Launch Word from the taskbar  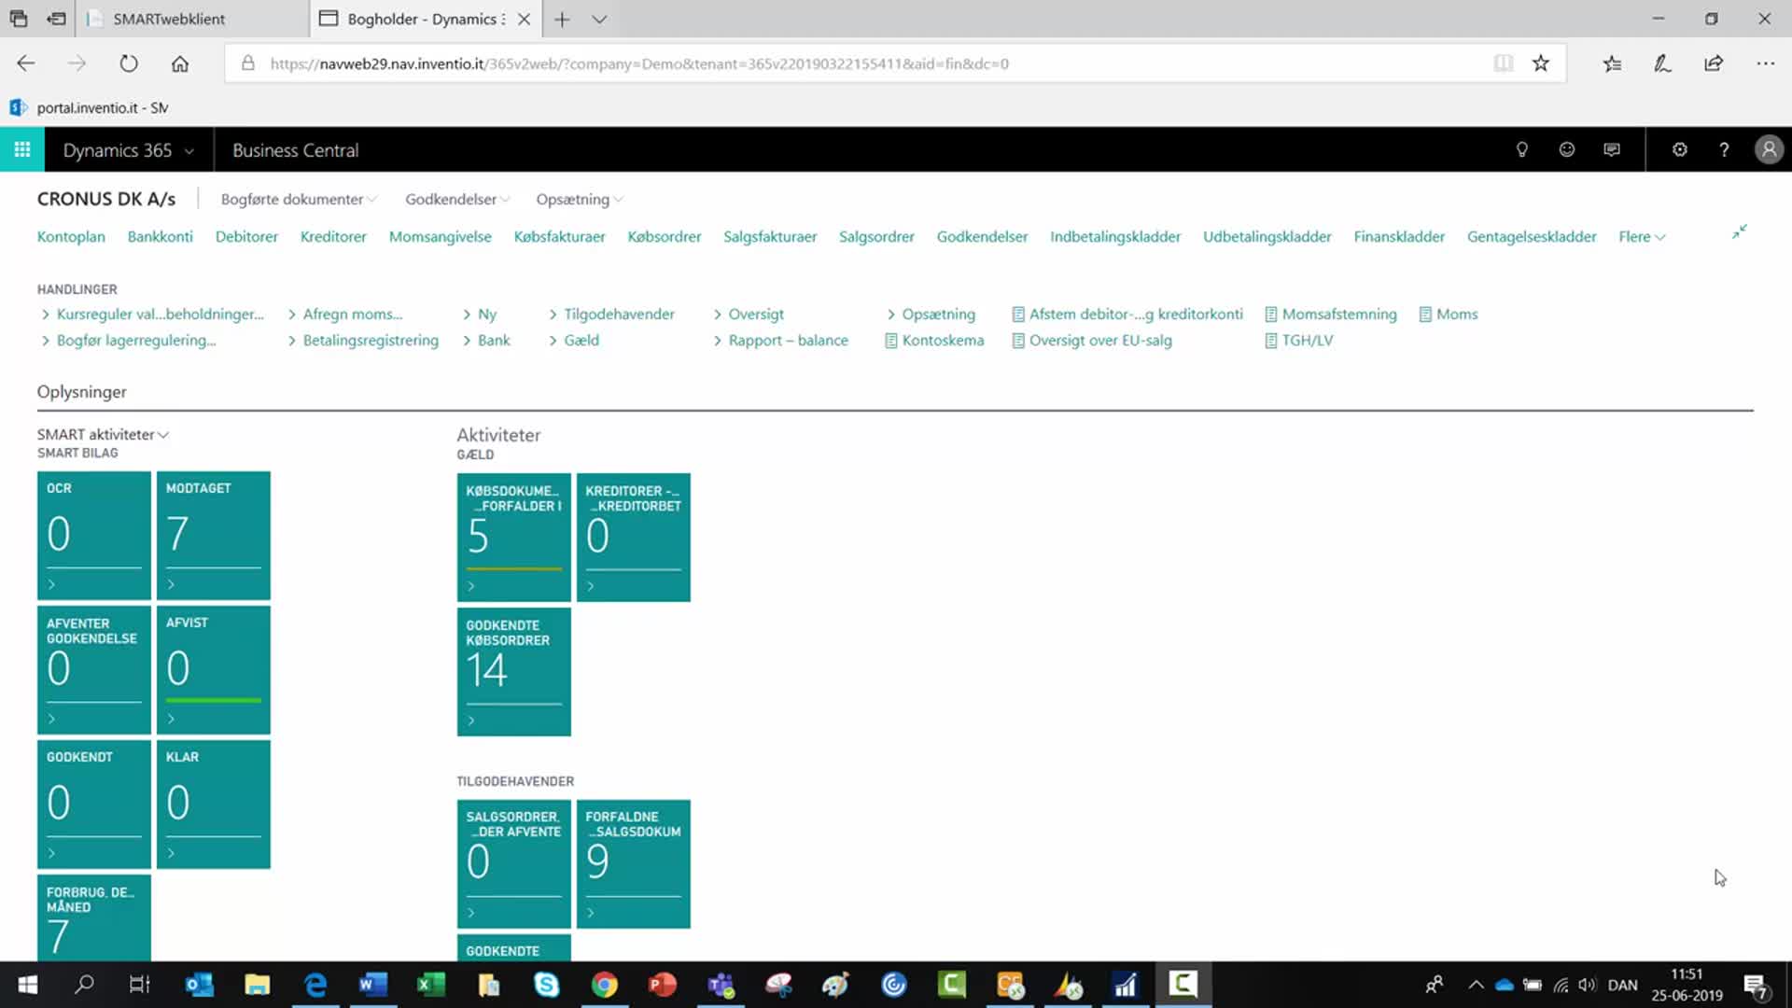click(x=372, y=985)
